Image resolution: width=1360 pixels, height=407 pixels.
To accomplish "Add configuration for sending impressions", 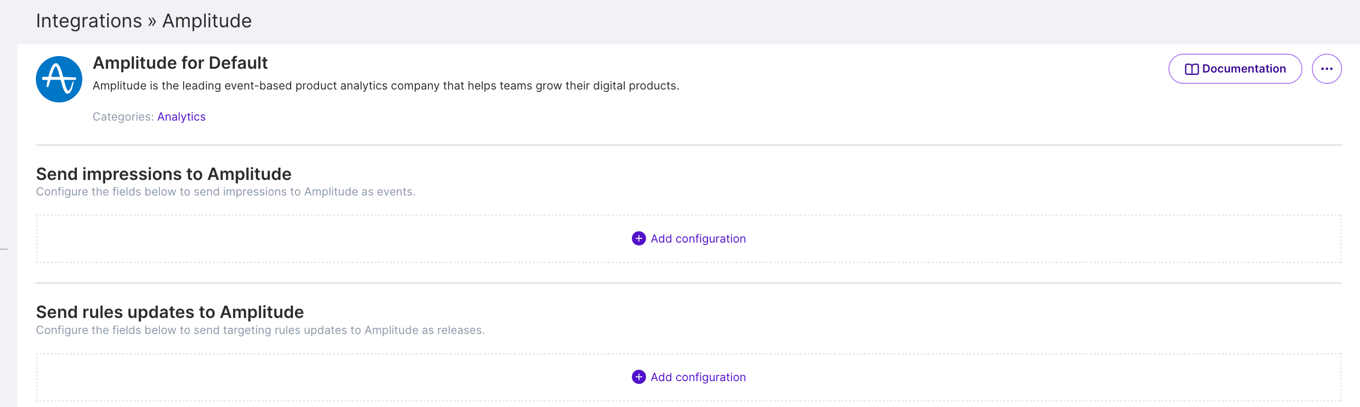I will click(697, 239).
